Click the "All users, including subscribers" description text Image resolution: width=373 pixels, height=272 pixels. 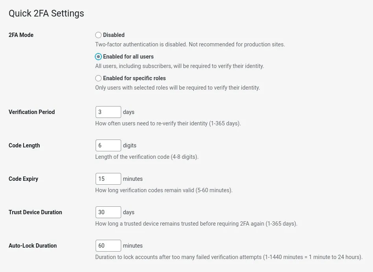point(179,66)
